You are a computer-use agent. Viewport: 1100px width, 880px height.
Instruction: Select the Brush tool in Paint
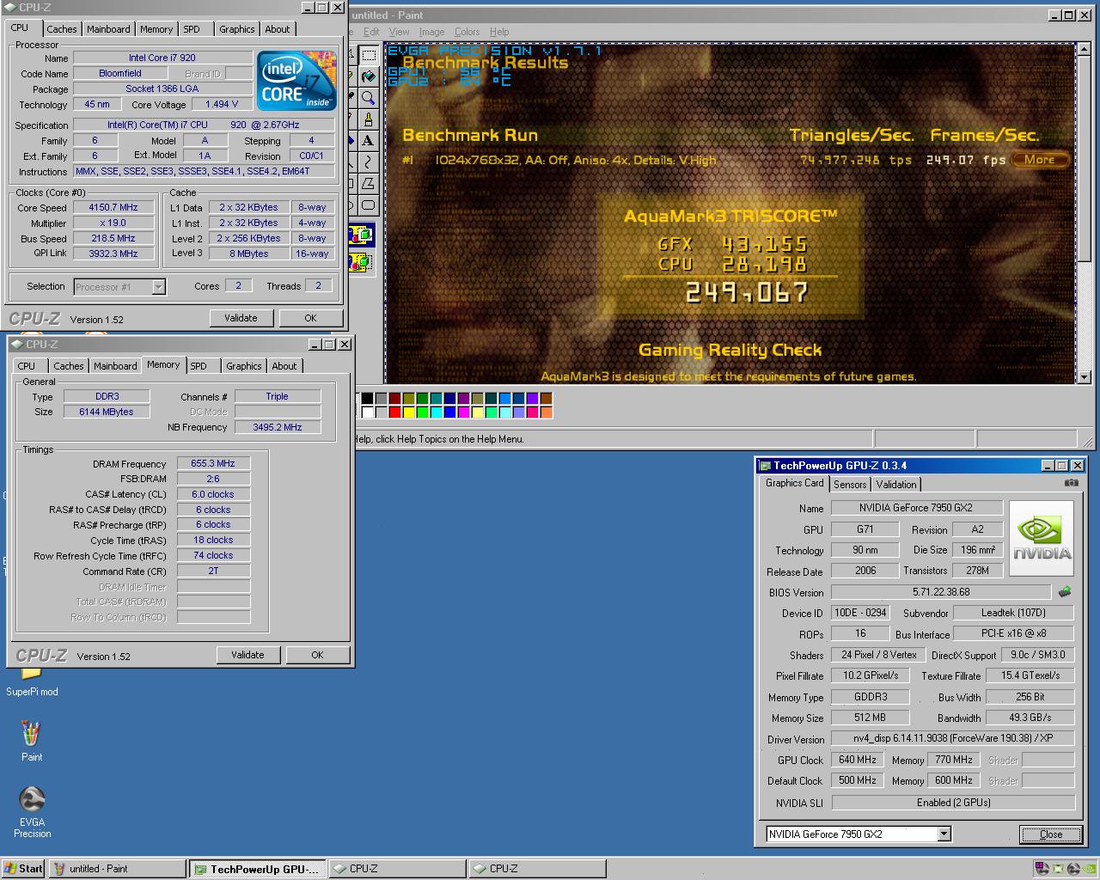pos(369,120)
